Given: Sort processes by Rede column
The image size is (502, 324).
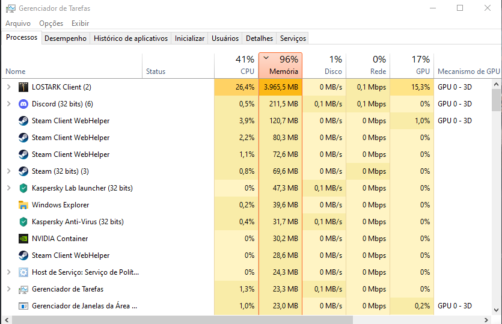Looking at the screenshot, I should 368,66.
